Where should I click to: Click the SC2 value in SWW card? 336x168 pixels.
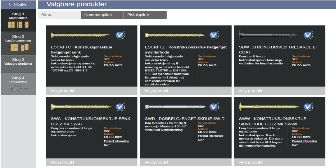pyautogui.click(x=295, y=131)
